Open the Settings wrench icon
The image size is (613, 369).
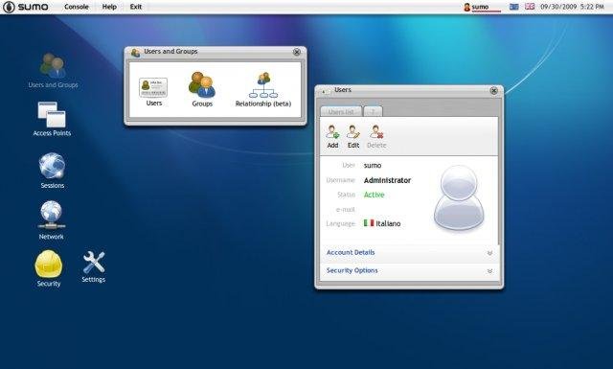point(94,266)
